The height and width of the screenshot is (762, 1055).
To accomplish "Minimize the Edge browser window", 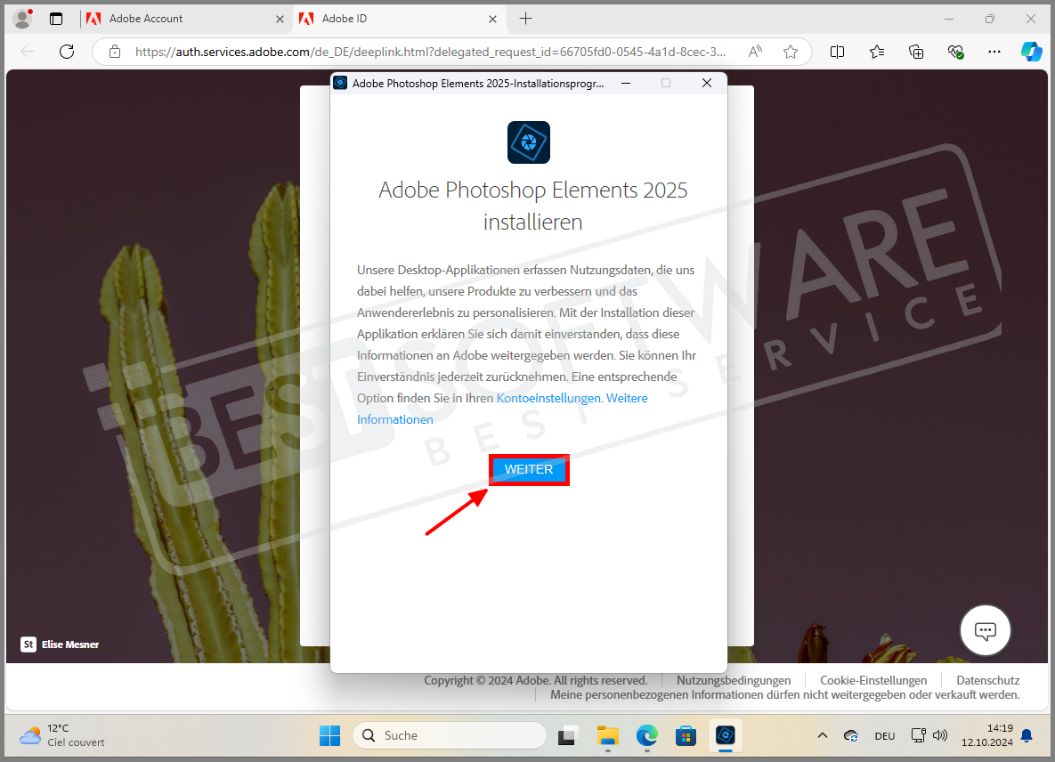I will point(949,19).
